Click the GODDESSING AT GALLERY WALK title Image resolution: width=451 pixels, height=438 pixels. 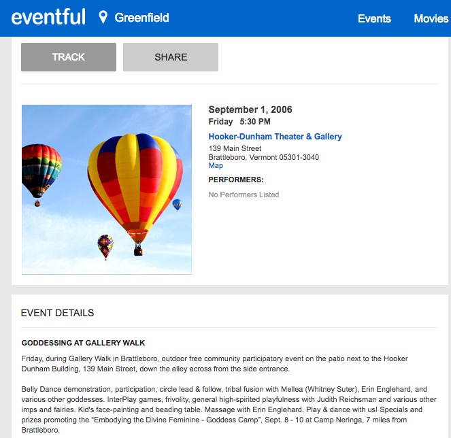(83, 343)
